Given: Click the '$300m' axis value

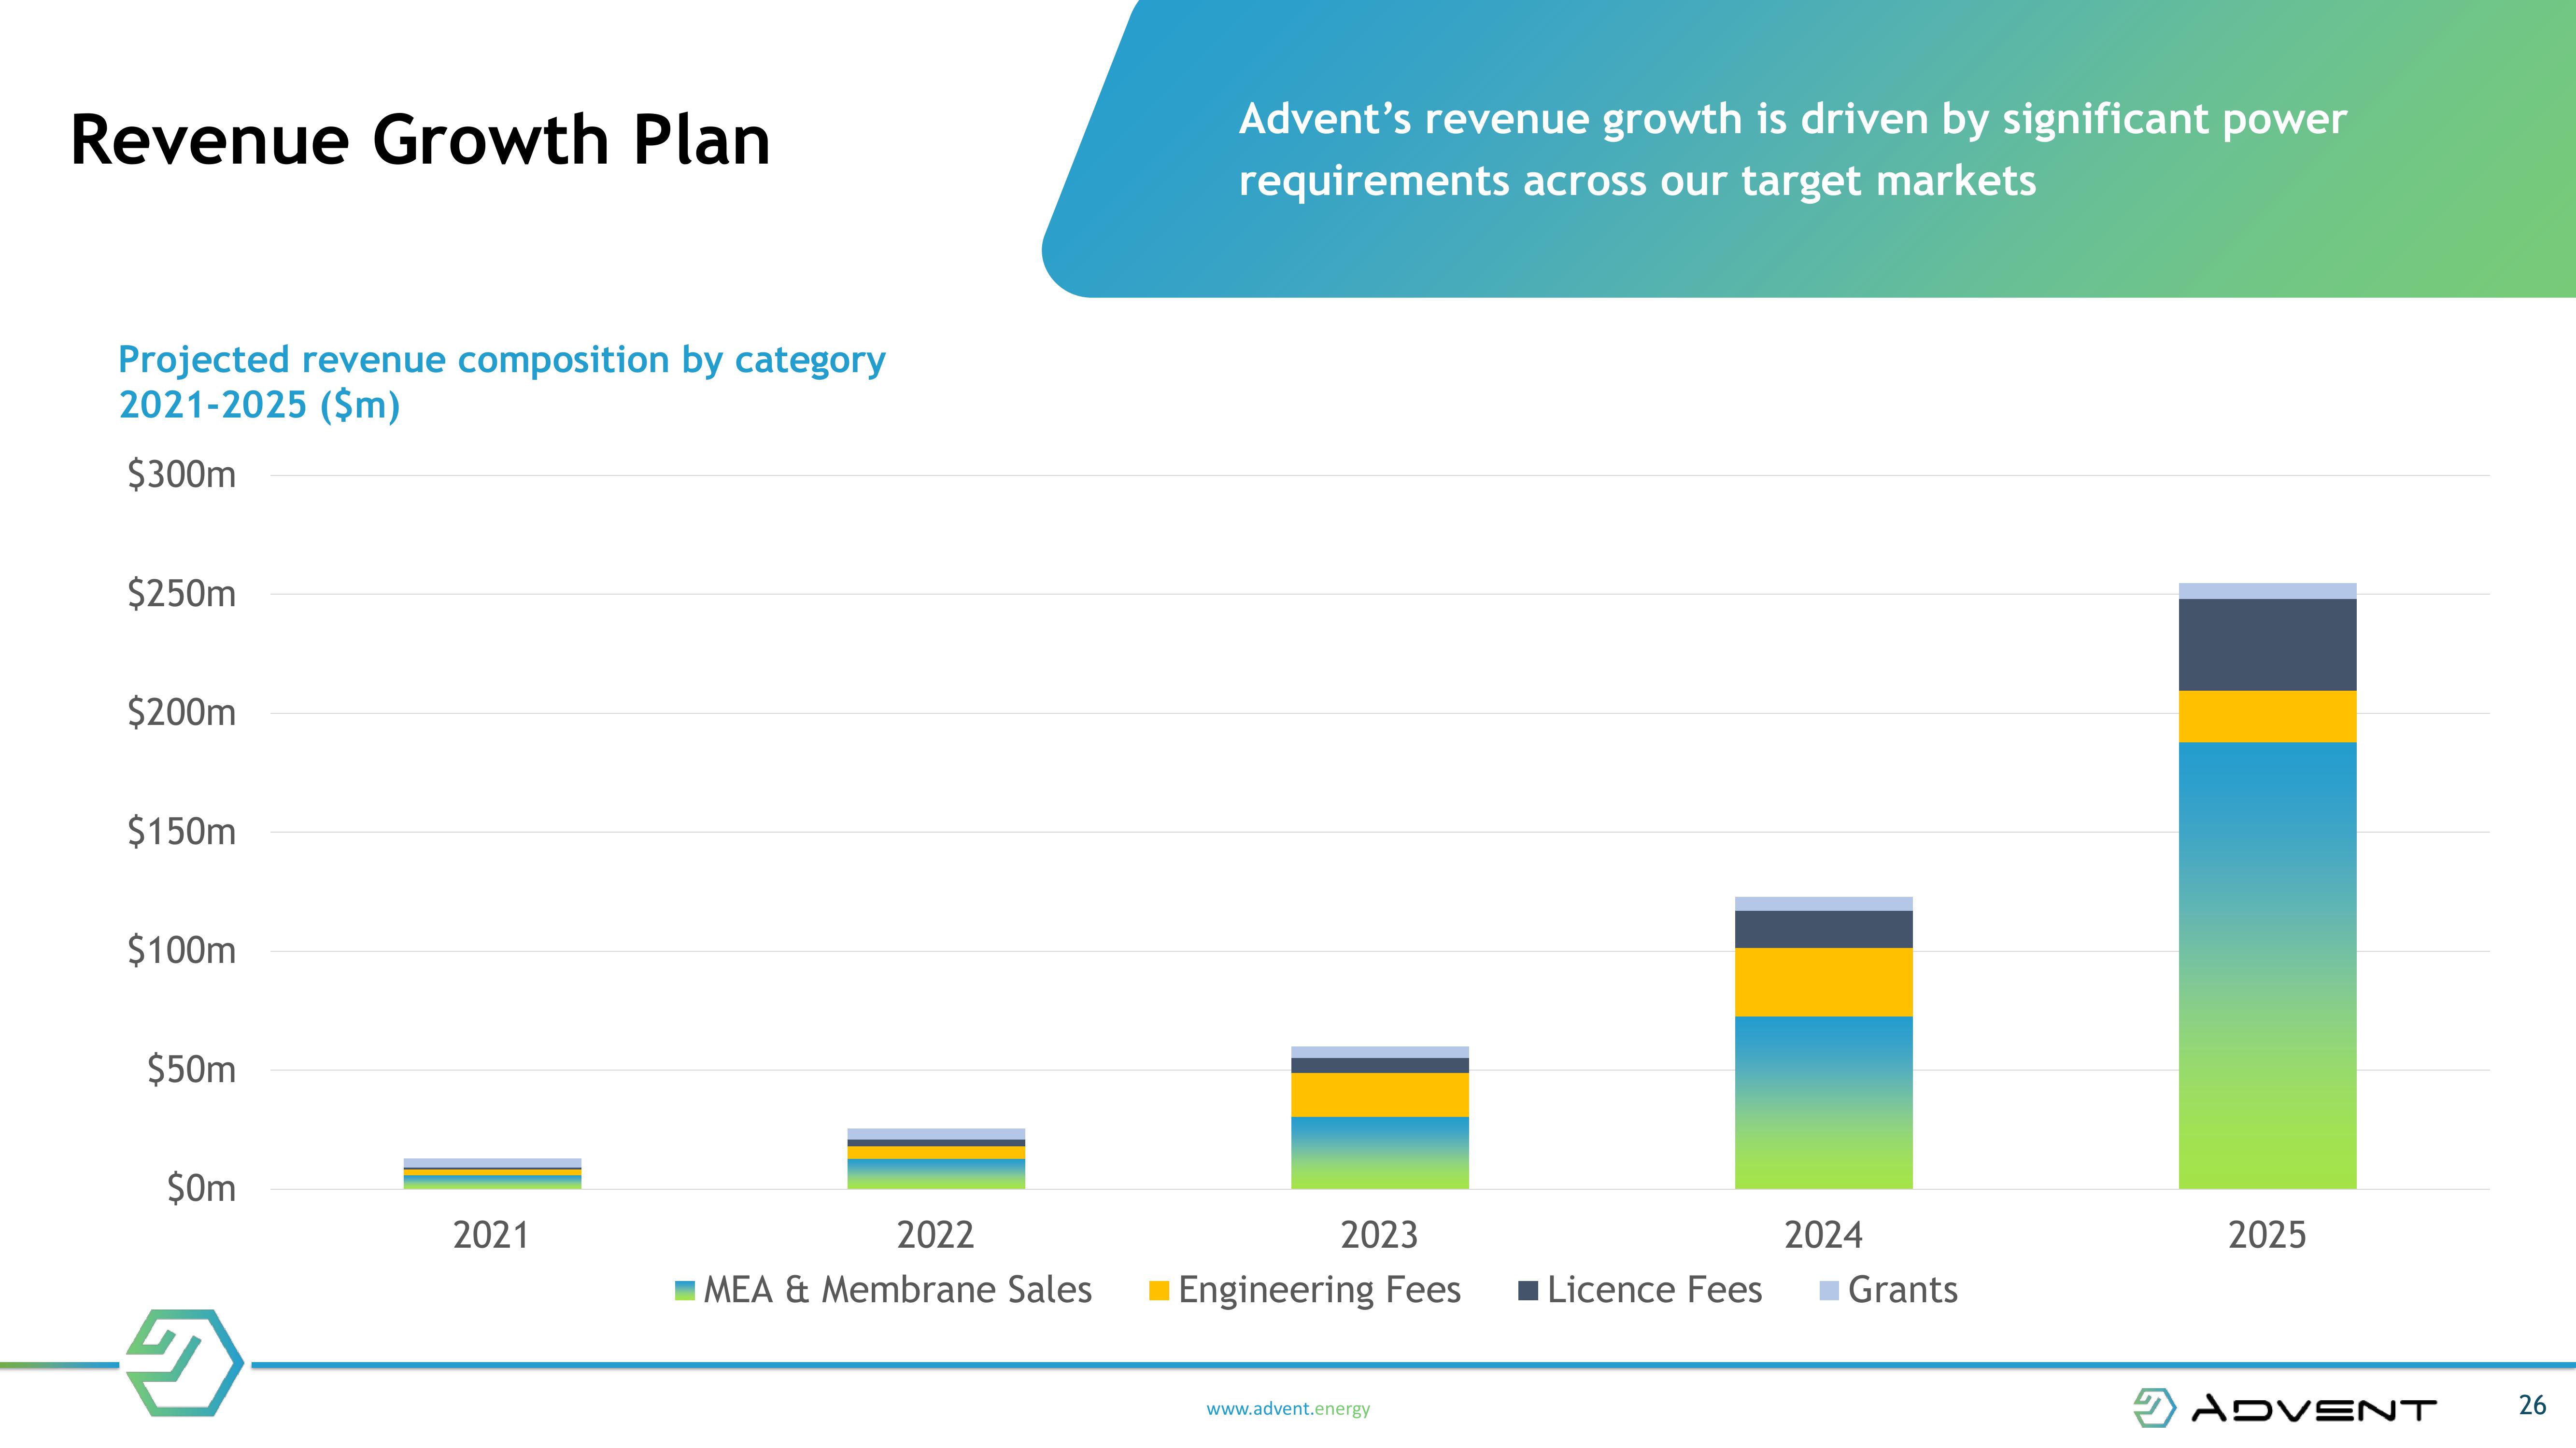Looking at the screenshot, I should (181, 474).
